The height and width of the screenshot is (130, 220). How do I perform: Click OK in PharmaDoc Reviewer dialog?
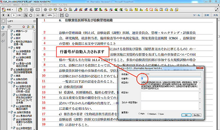point(186,115)
